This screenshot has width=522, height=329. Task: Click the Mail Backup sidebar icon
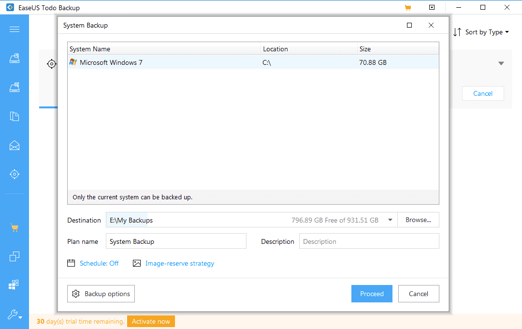[14, 145]
